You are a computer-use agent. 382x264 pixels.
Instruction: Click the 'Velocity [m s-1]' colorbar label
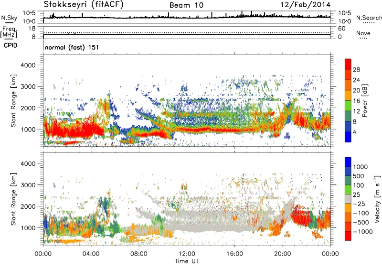pyautogui.click(x=377, y=199)
